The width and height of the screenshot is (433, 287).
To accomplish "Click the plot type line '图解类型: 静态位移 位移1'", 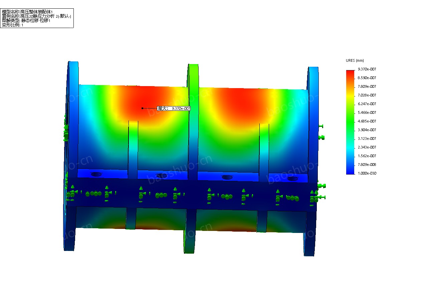I will pos(26,20).
